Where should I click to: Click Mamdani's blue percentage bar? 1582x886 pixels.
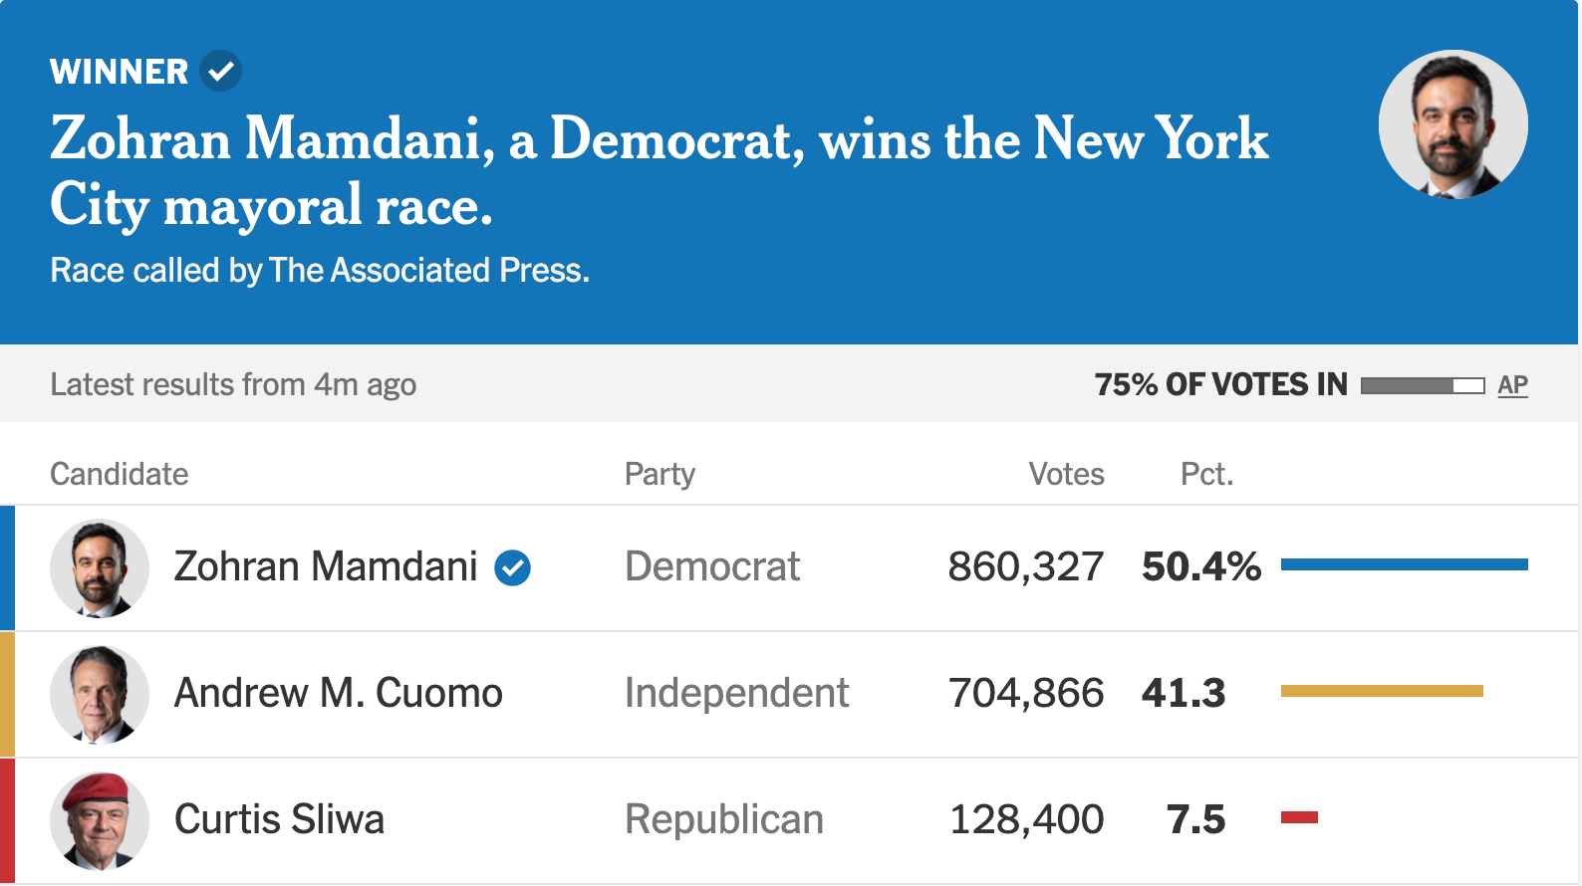[1404, 564]
